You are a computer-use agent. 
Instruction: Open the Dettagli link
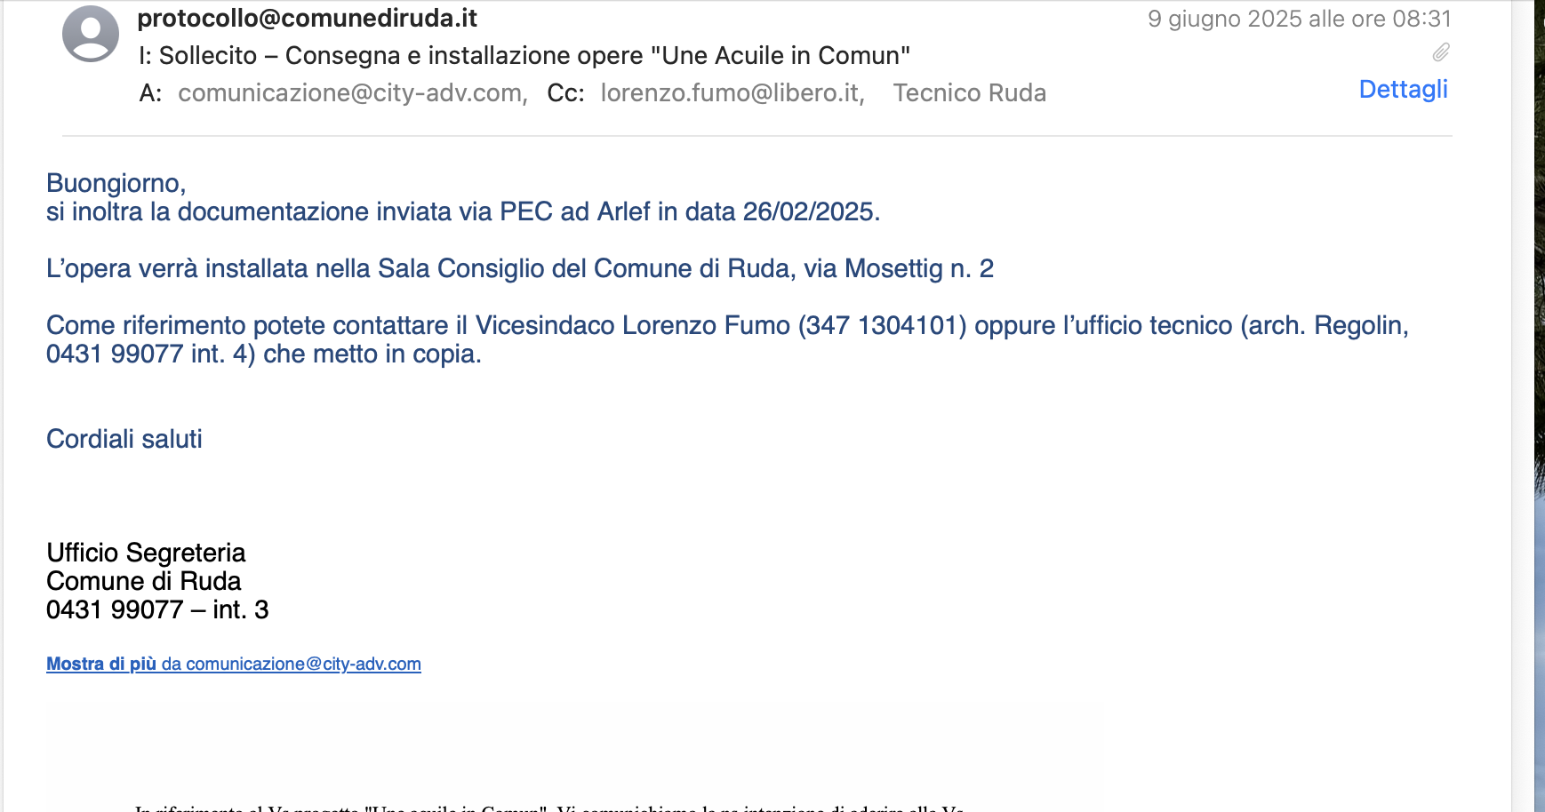1403,90
